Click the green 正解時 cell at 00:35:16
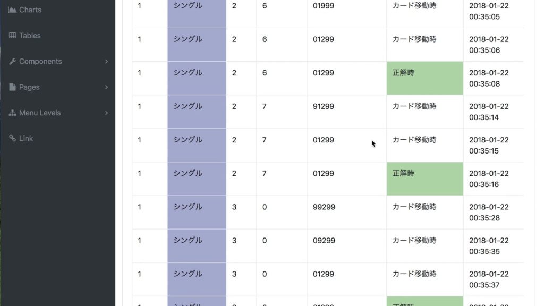 point(424,178)
